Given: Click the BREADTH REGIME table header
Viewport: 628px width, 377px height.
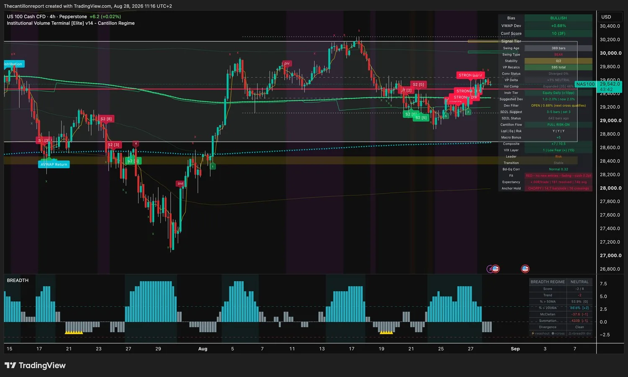Looking at the screenshot, I should [548, 282].
